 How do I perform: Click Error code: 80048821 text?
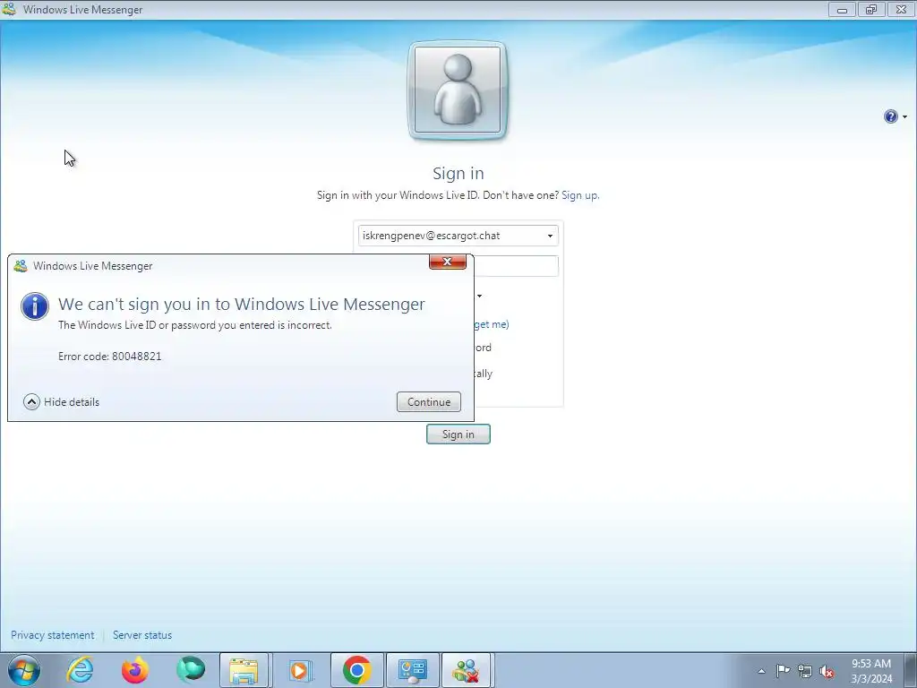110,357
